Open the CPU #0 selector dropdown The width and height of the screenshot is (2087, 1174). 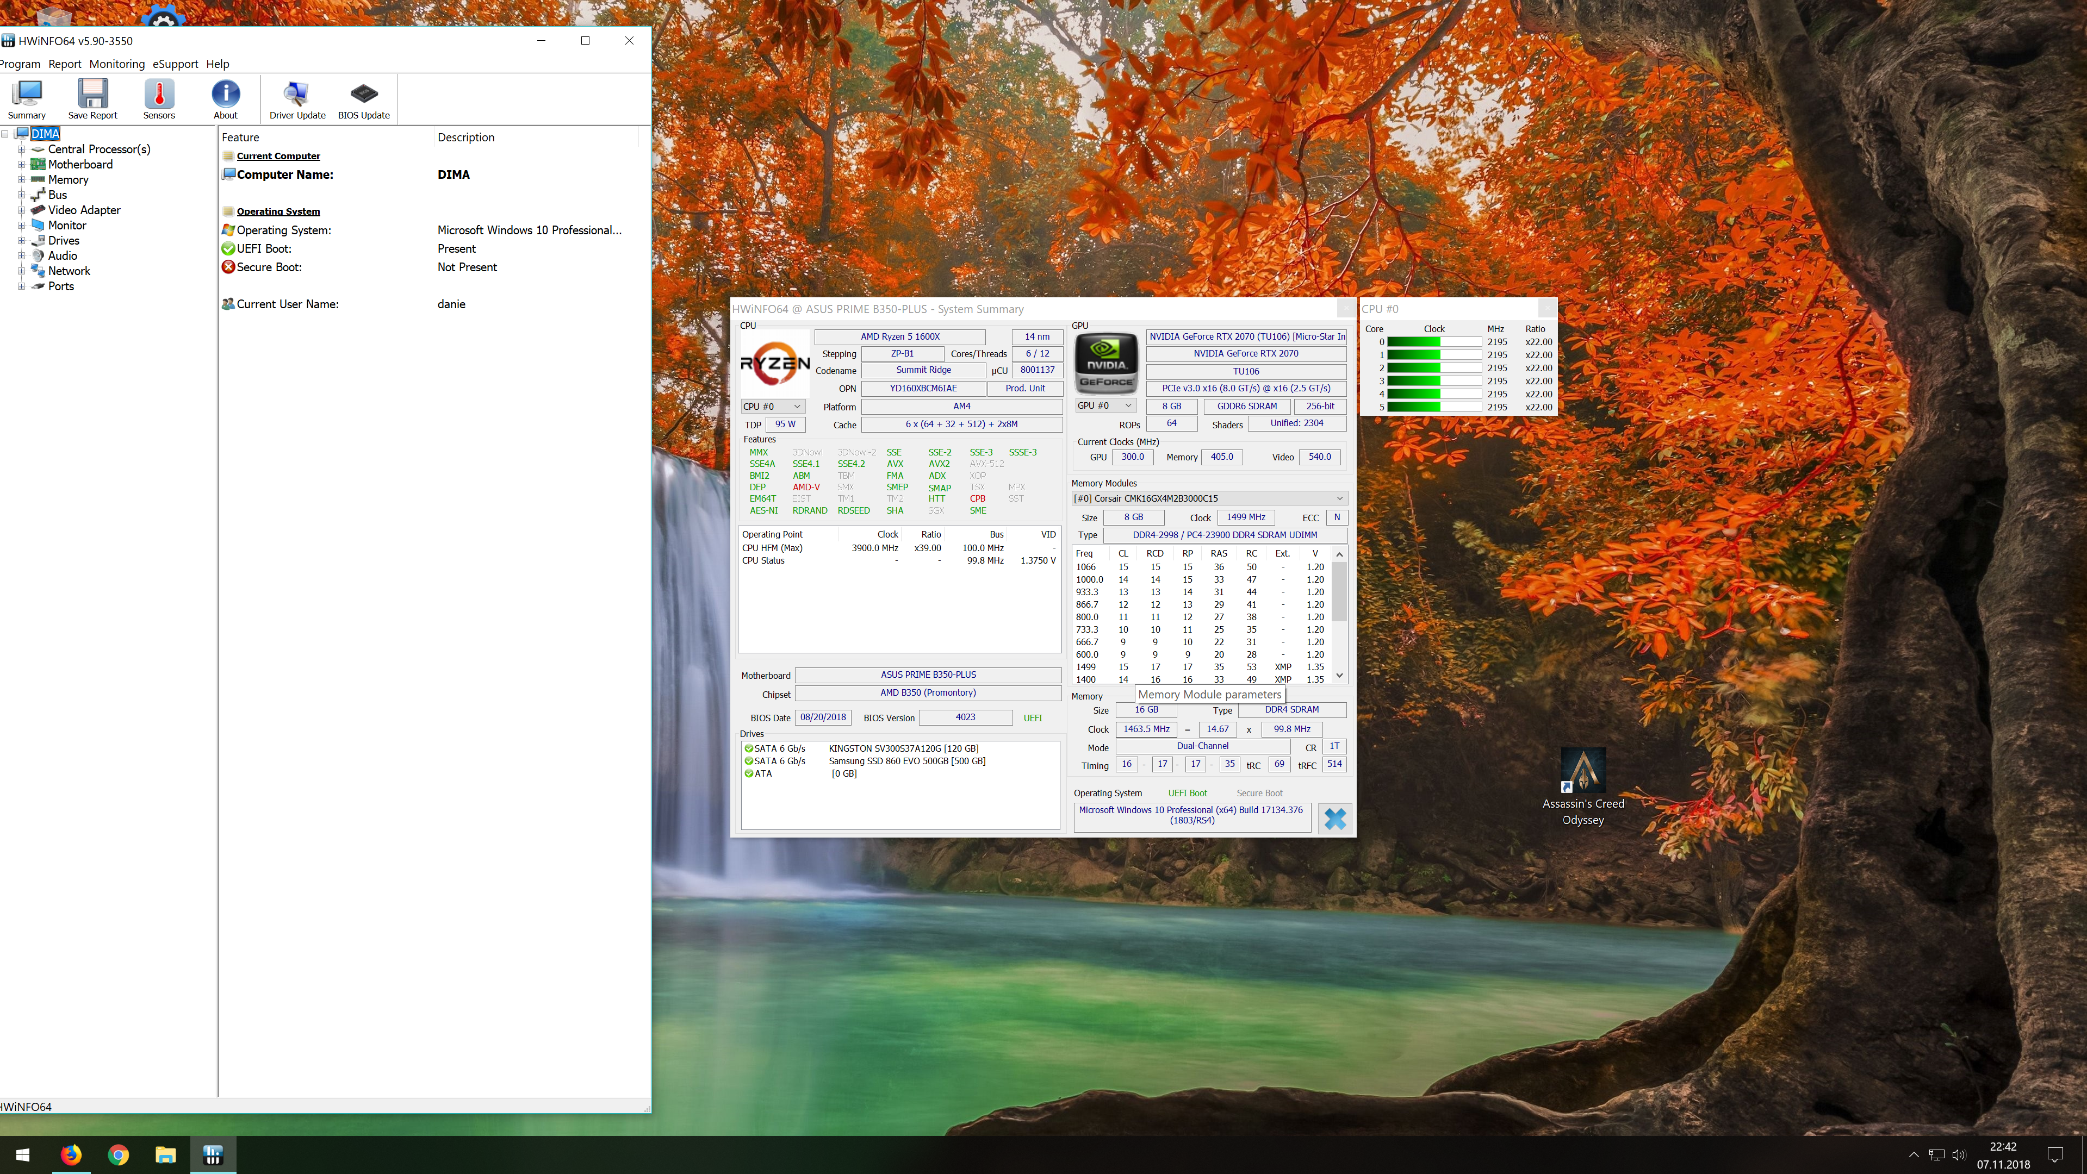(x=772, y=407)
